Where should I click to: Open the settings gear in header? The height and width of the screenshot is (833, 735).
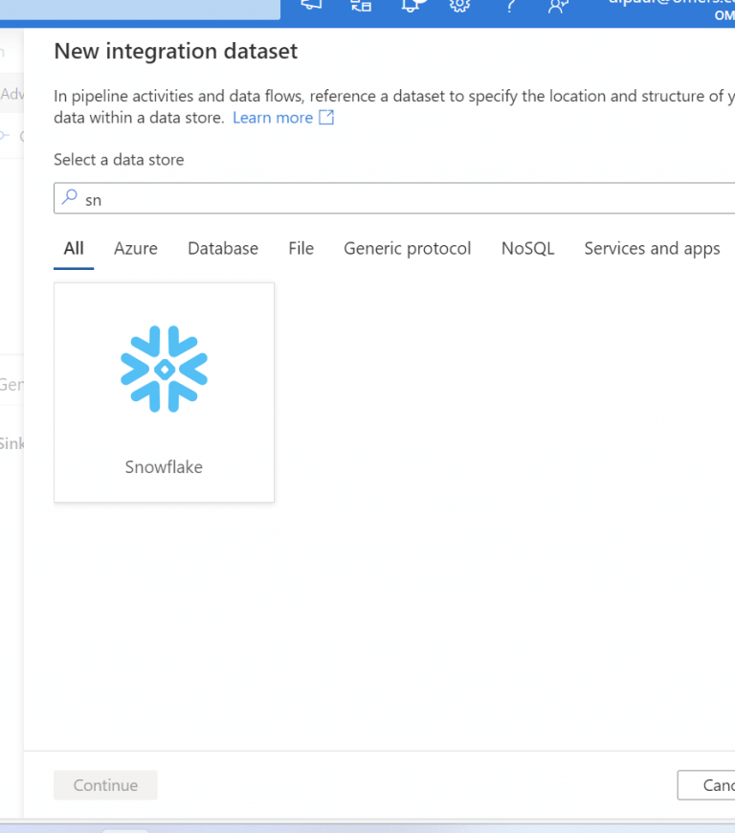pyautogui.click(x=459, y=5)
